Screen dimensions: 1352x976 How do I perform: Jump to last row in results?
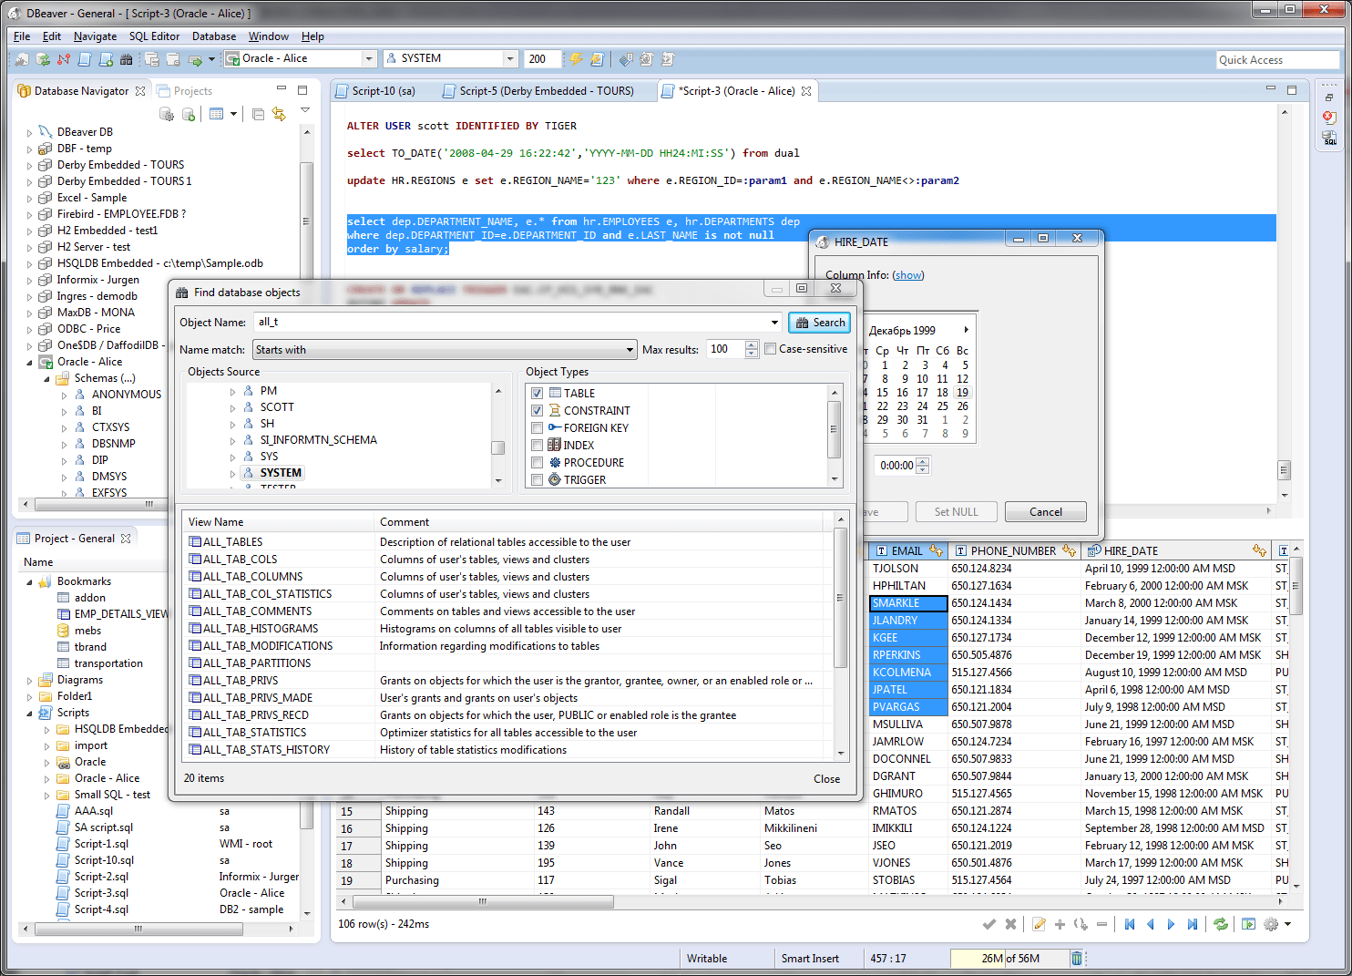click(1192, 924)
